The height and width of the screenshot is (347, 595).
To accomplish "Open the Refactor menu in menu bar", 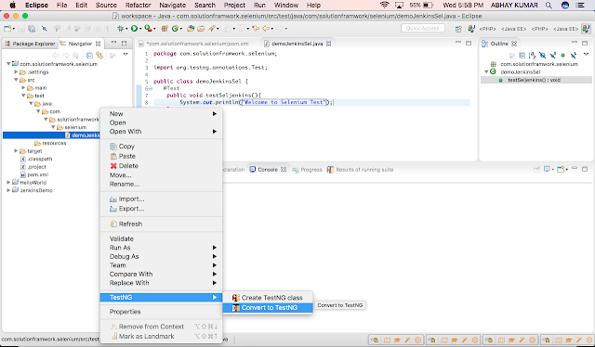I will 139,6.
